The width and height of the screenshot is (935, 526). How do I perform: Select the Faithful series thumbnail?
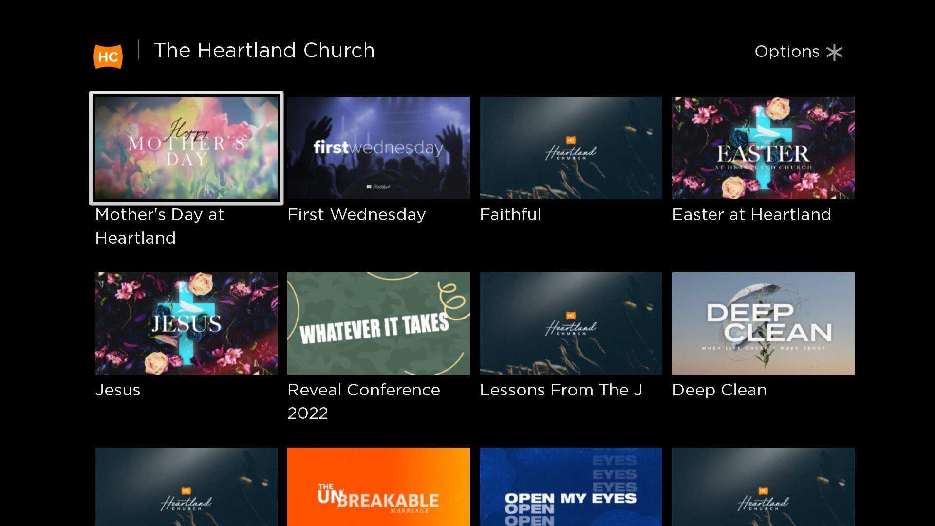(571, 148)
